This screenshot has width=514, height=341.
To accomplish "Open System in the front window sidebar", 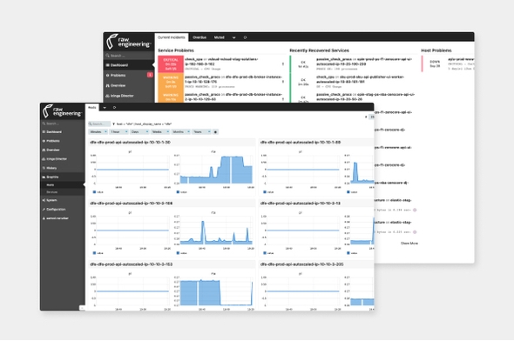I will [62, 200].
